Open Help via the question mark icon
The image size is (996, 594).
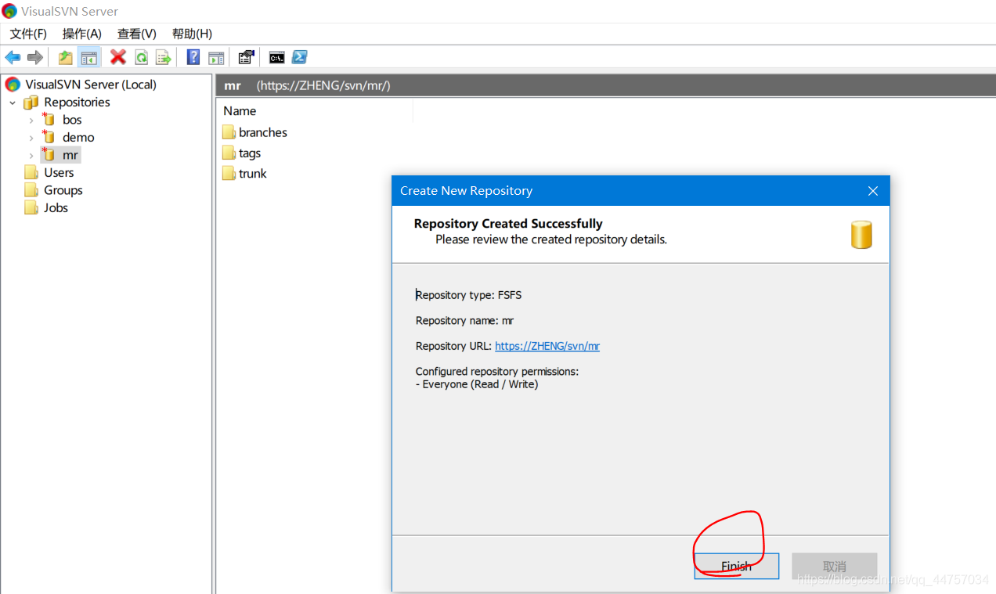coord(193,57)
